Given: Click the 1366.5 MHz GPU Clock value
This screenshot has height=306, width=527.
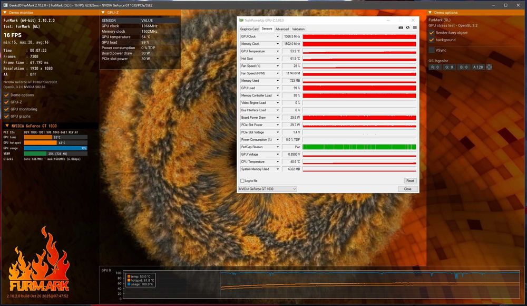Looking at the screenshot, I should point(291,36).
